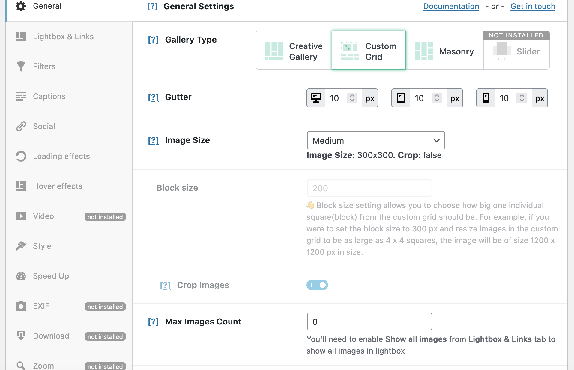Open help tooltip for Max Images Count

[x=153, y=322]
